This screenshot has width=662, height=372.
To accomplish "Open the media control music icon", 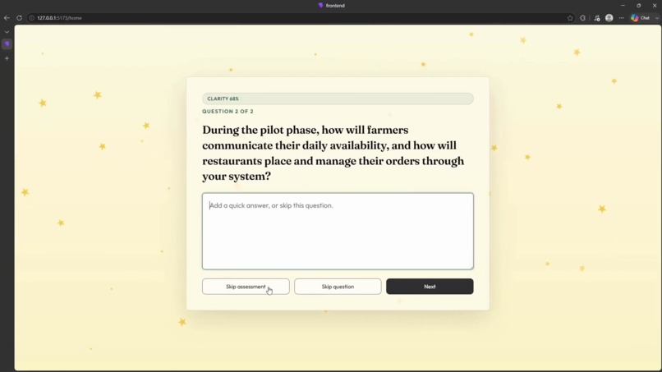I will point(596,18).
